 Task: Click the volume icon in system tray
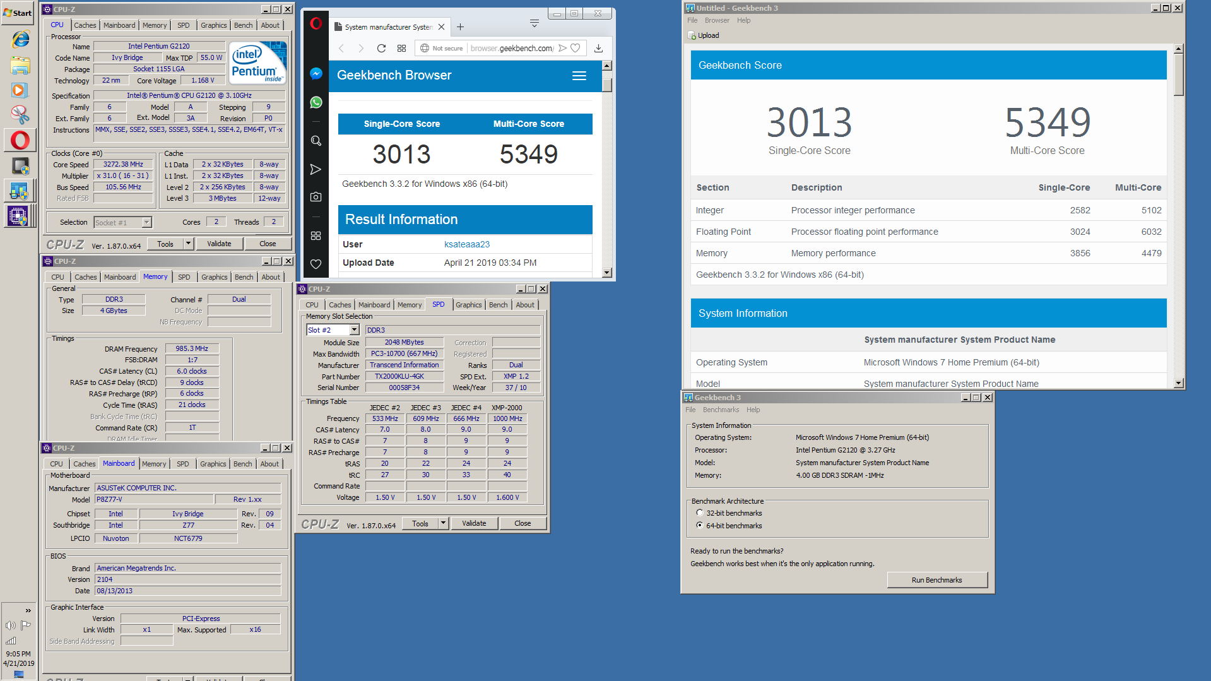[10, 625]
